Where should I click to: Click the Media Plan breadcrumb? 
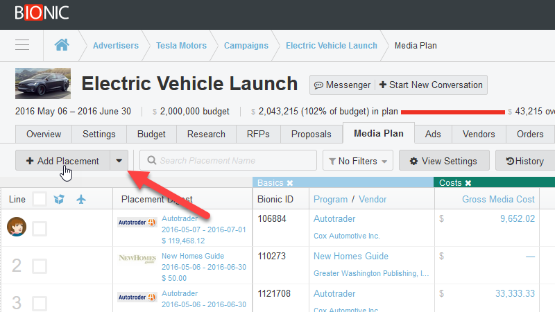tap(416, 46)
